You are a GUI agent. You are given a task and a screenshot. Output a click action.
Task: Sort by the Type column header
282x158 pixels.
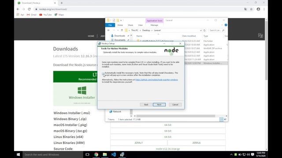coord(206,36)
